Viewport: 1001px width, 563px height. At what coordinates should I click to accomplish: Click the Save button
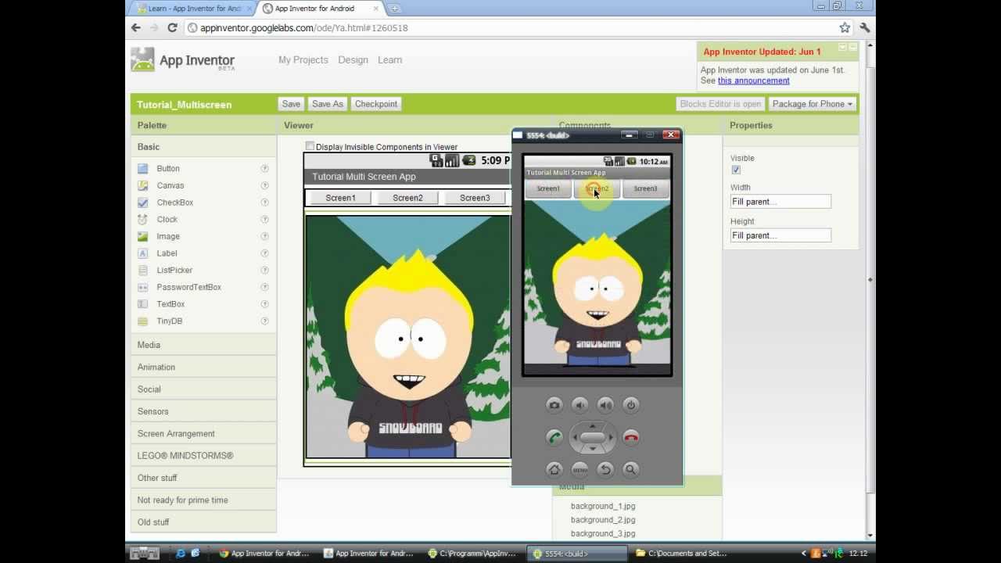click(291, 104)
